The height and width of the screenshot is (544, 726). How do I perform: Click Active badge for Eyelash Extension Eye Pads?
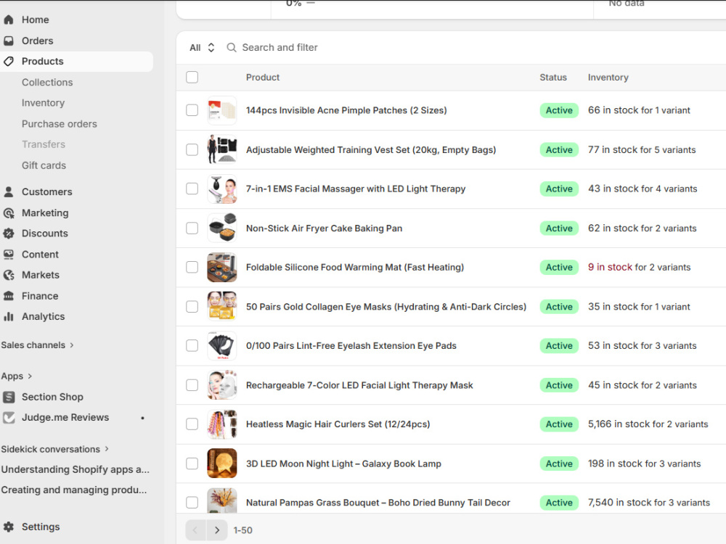[559, 345]
